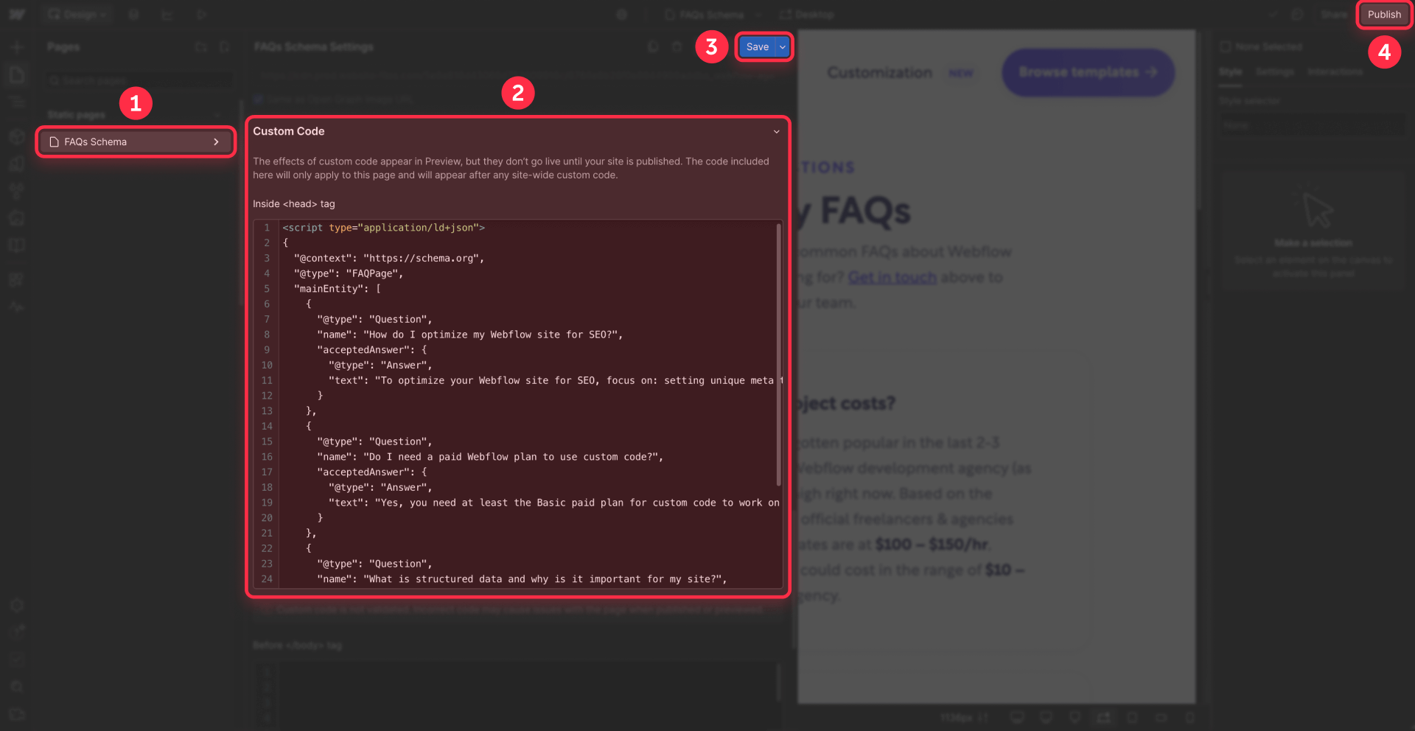The width and height of the screenshot is (1415, 731).
Task: Switch to the tablet breakpoint
Action: coord(1132,718)
